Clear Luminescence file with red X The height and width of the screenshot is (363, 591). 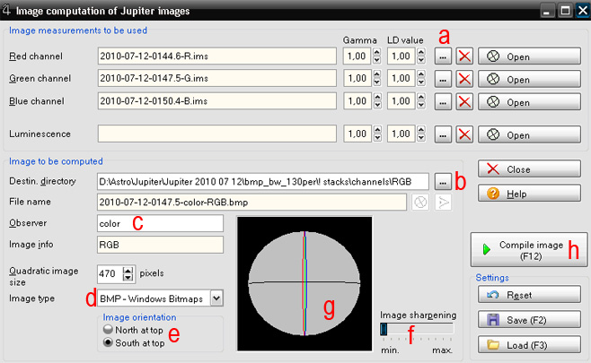(x=464, y=134)
